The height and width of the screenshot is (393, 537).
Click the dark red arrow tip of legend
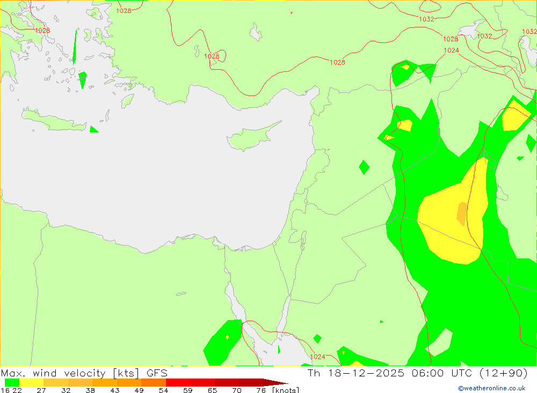point(275,382)
